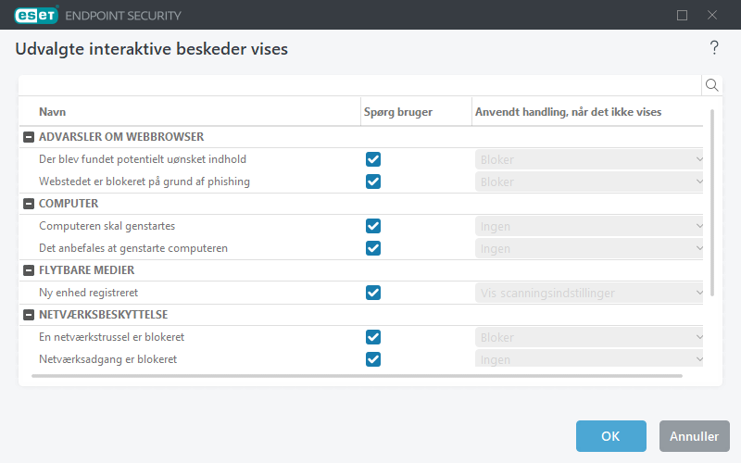741x463 pixels.
Task: Open action dropdown for 'potentielt uønsket indhold' row
Action: click(x=589, y=159)
